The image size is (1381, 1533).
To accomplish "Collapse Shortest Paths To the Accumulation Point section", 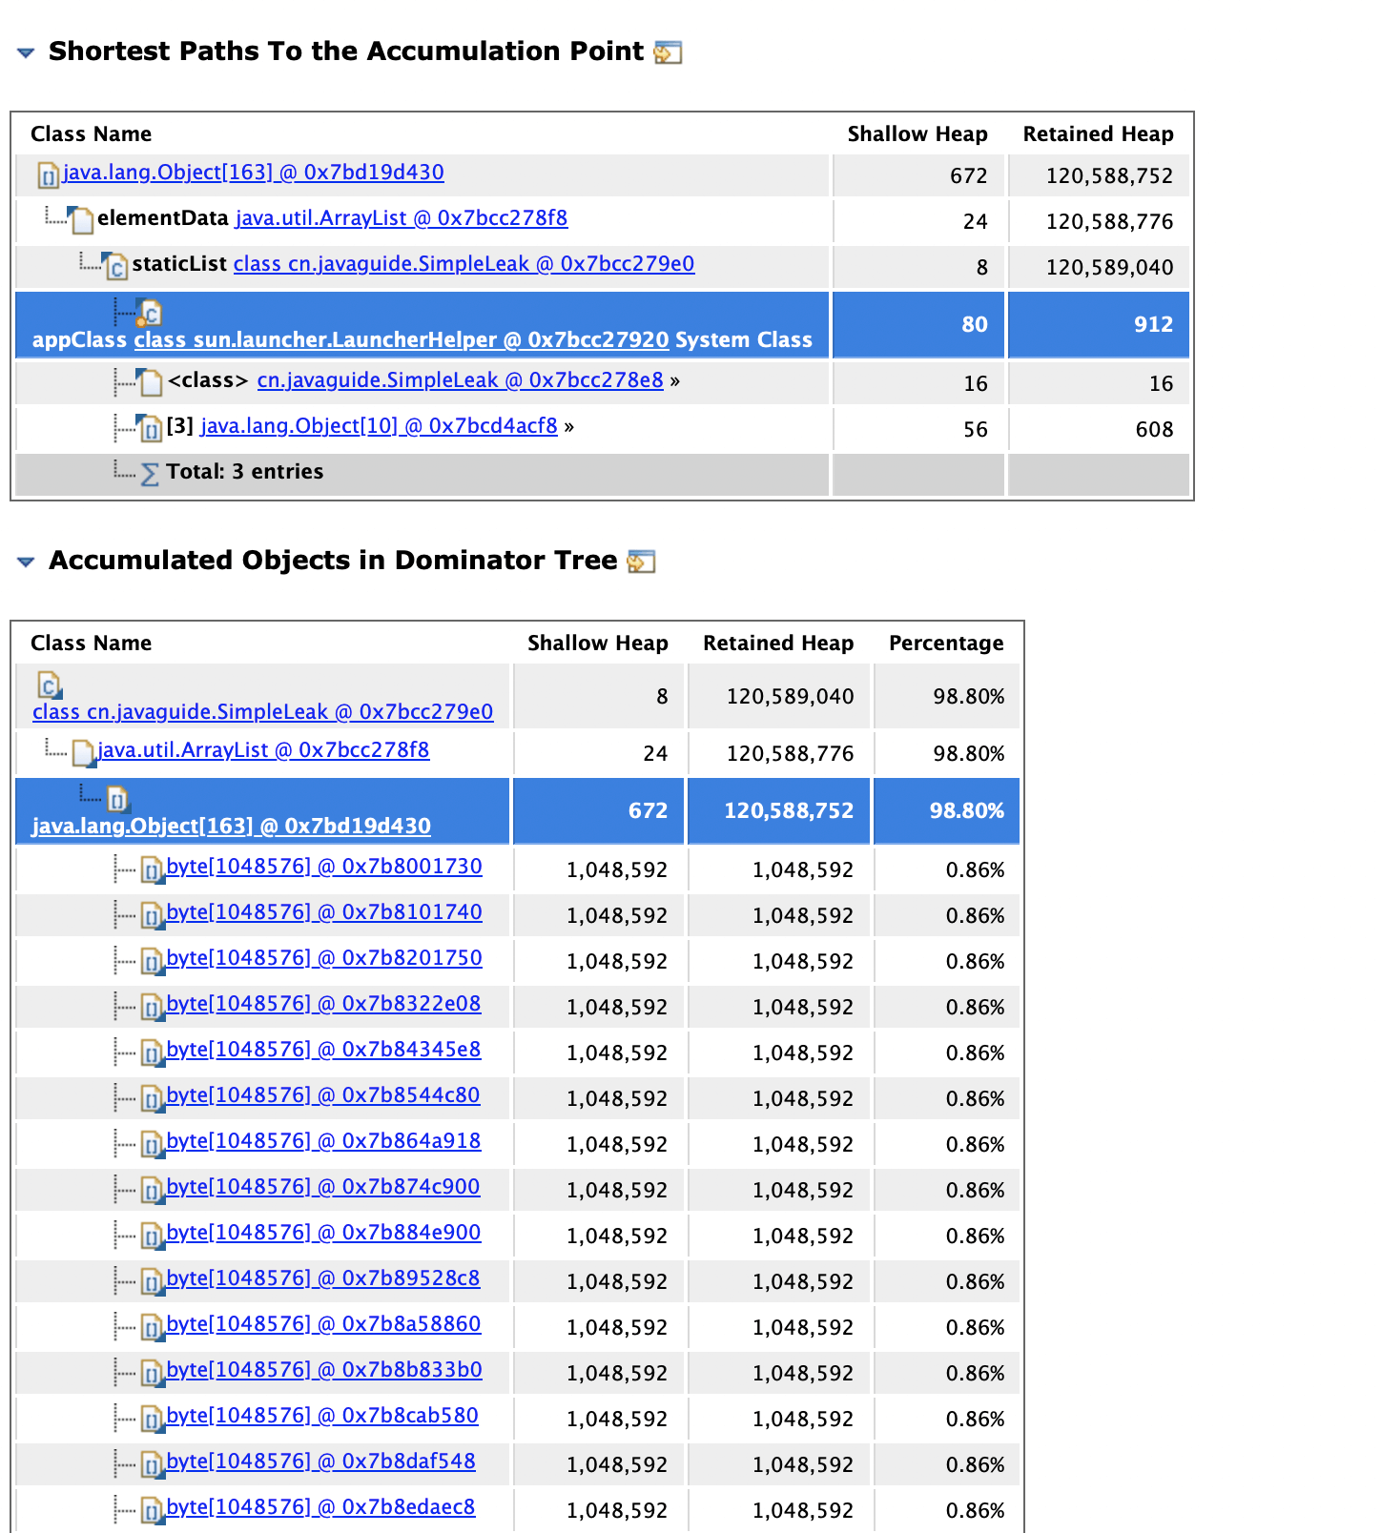I will pos(27,52).
